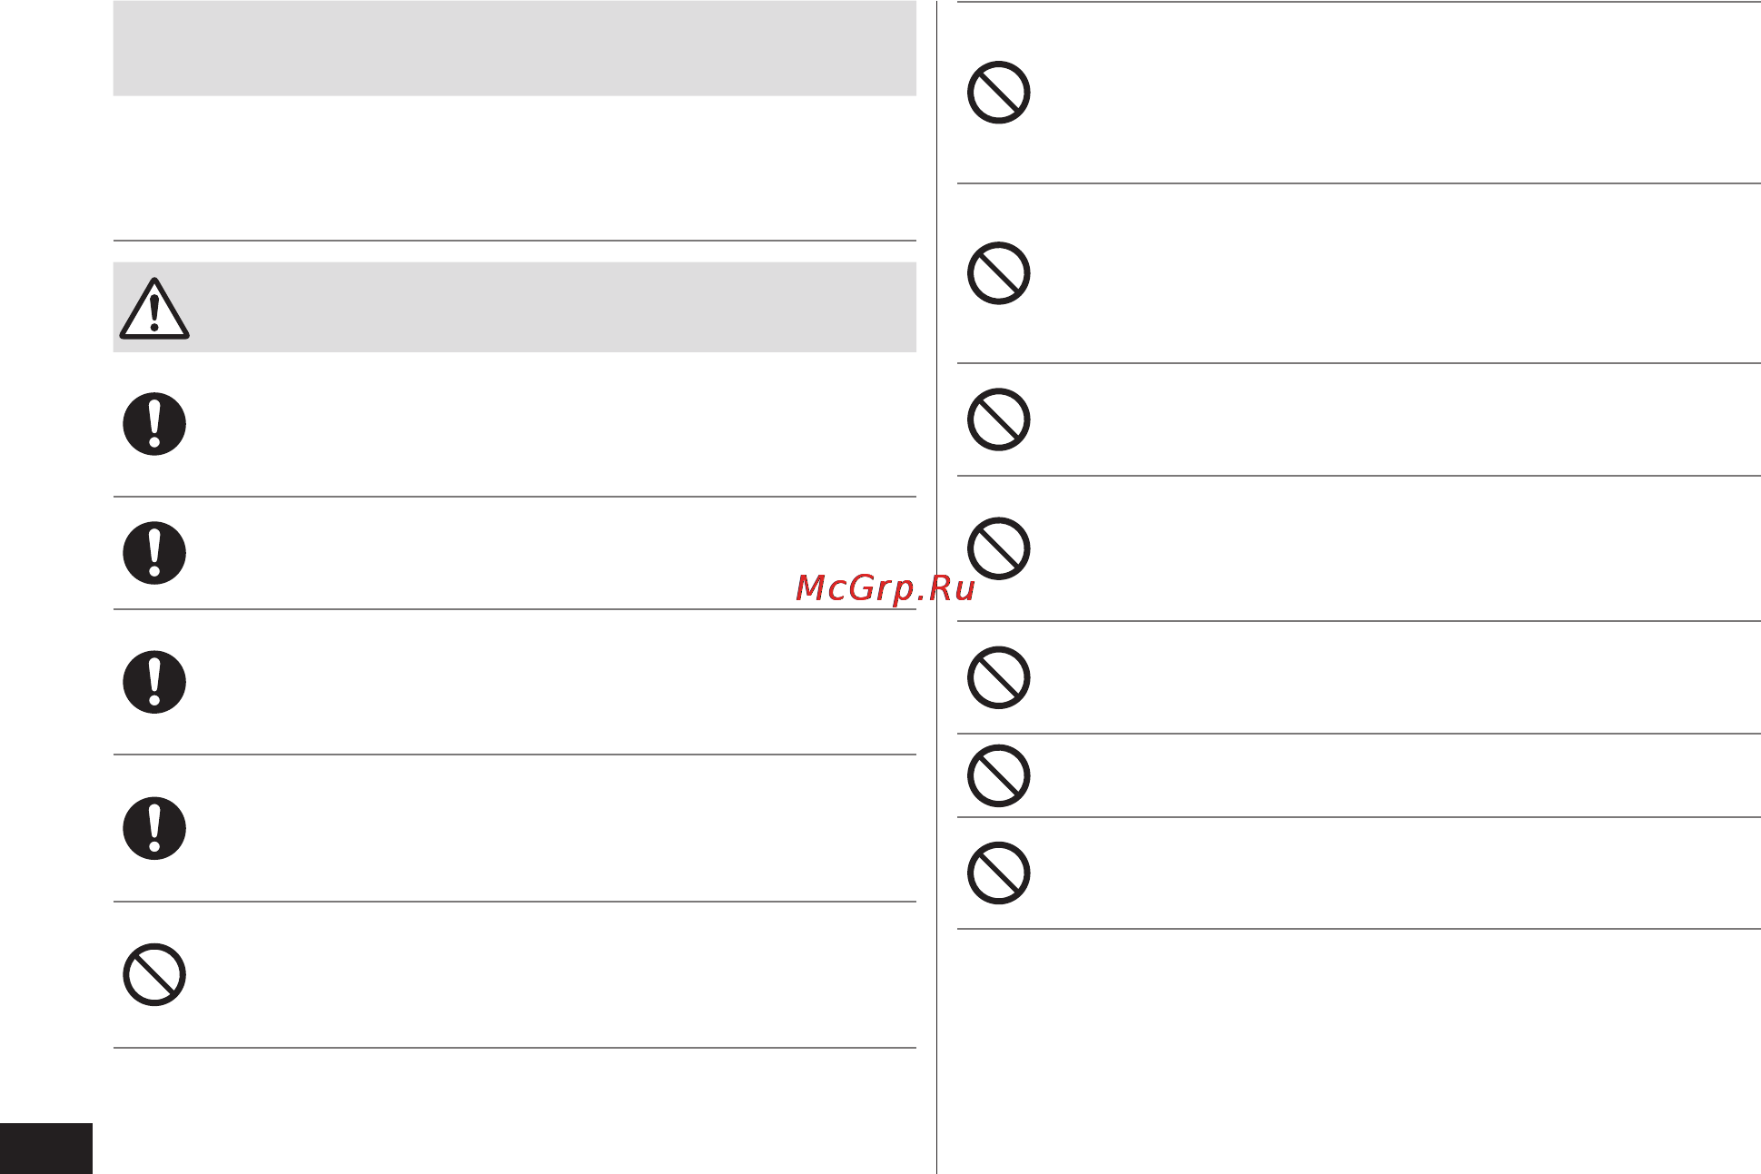Click the black page tab in bottom corner
The height and width of the screenshot is (1174, 1761).
click(46, 1149)
